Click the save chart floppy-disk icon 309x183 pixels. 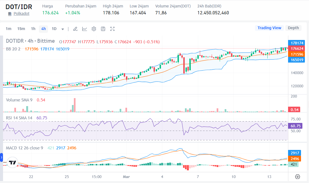(x=103, y=29)
